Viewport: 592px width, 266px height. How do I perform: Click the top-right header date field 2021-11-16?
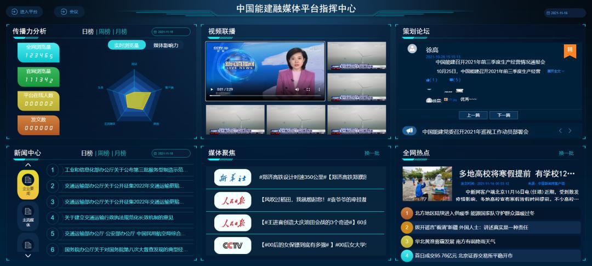(x=565, y=13)
